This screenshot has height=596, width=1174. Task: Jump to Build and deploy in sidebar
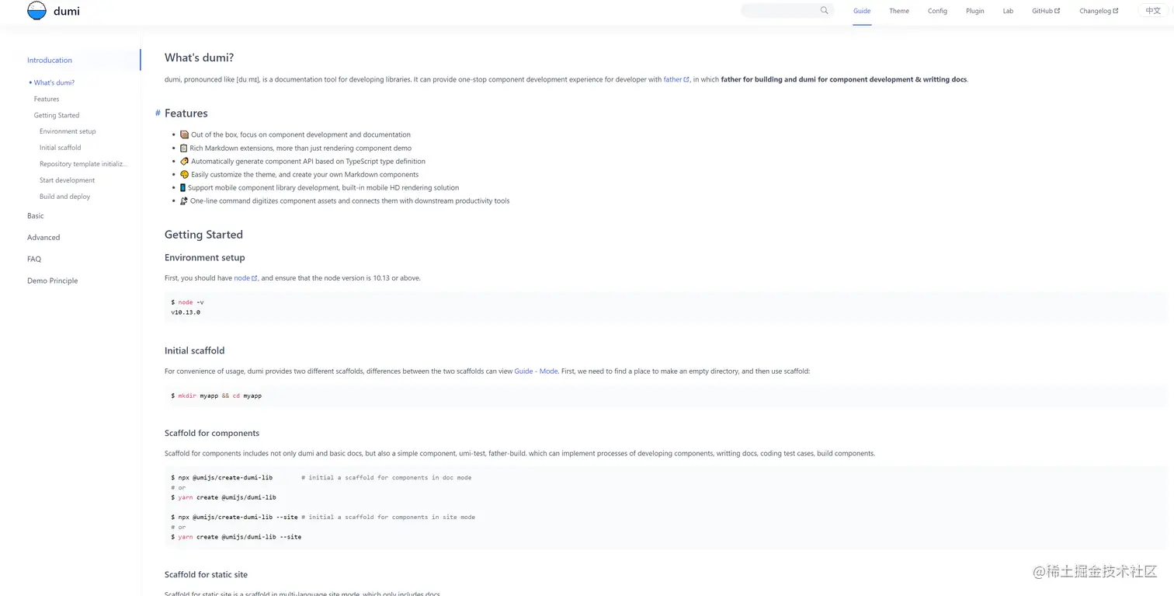(x=64, y=197)
